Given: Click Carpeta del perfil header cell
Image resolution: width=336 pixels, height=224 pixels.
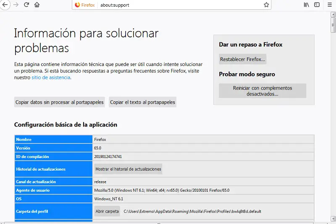Looking at the screenshot, I should (x=53, y=211).
